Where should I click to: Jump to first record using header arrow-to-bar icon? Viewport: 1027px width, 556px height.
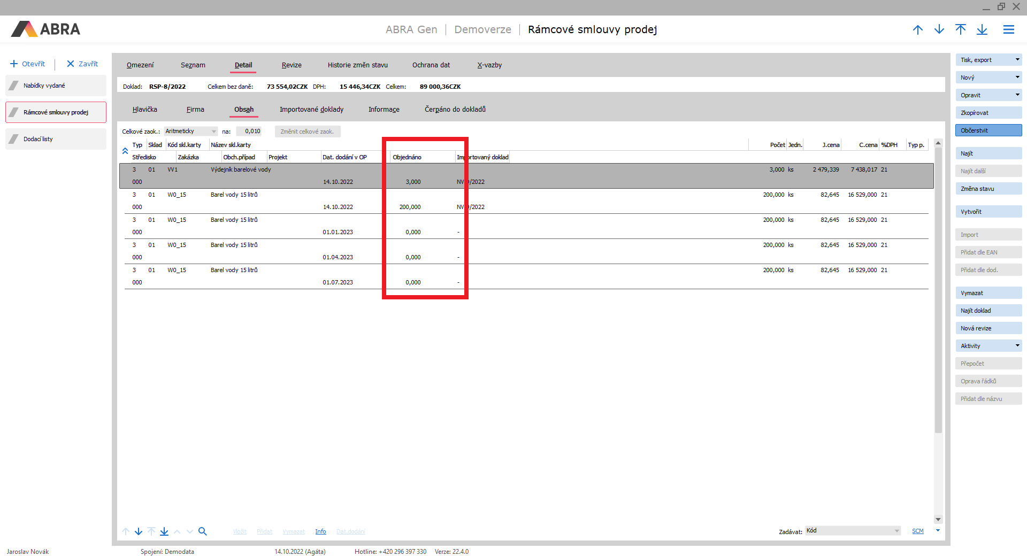pos(961,30)
